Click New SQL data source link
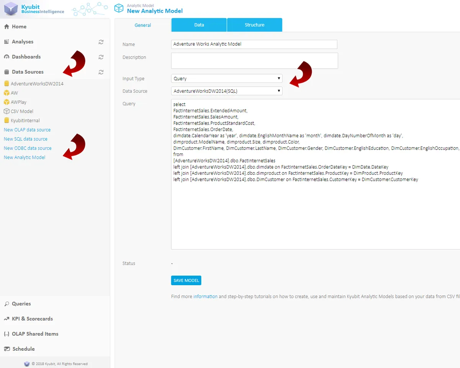The image size is (460, 368). [26, 139]
